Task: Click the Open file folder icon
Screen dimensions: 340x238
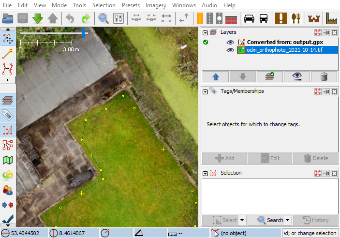Action: (8, 18)
